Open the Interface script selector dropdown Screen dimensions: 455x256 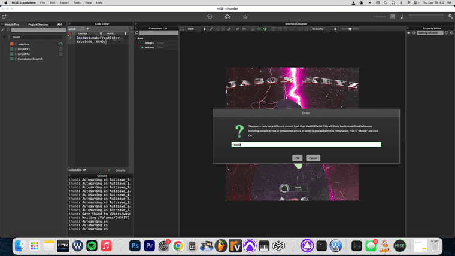click(89, 33)
